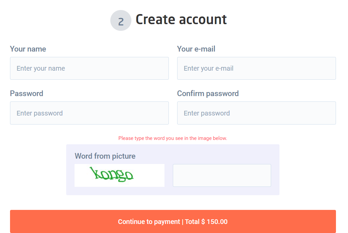Click the 'Word from picture' label

pyautogui.click(x=105, y=156)
